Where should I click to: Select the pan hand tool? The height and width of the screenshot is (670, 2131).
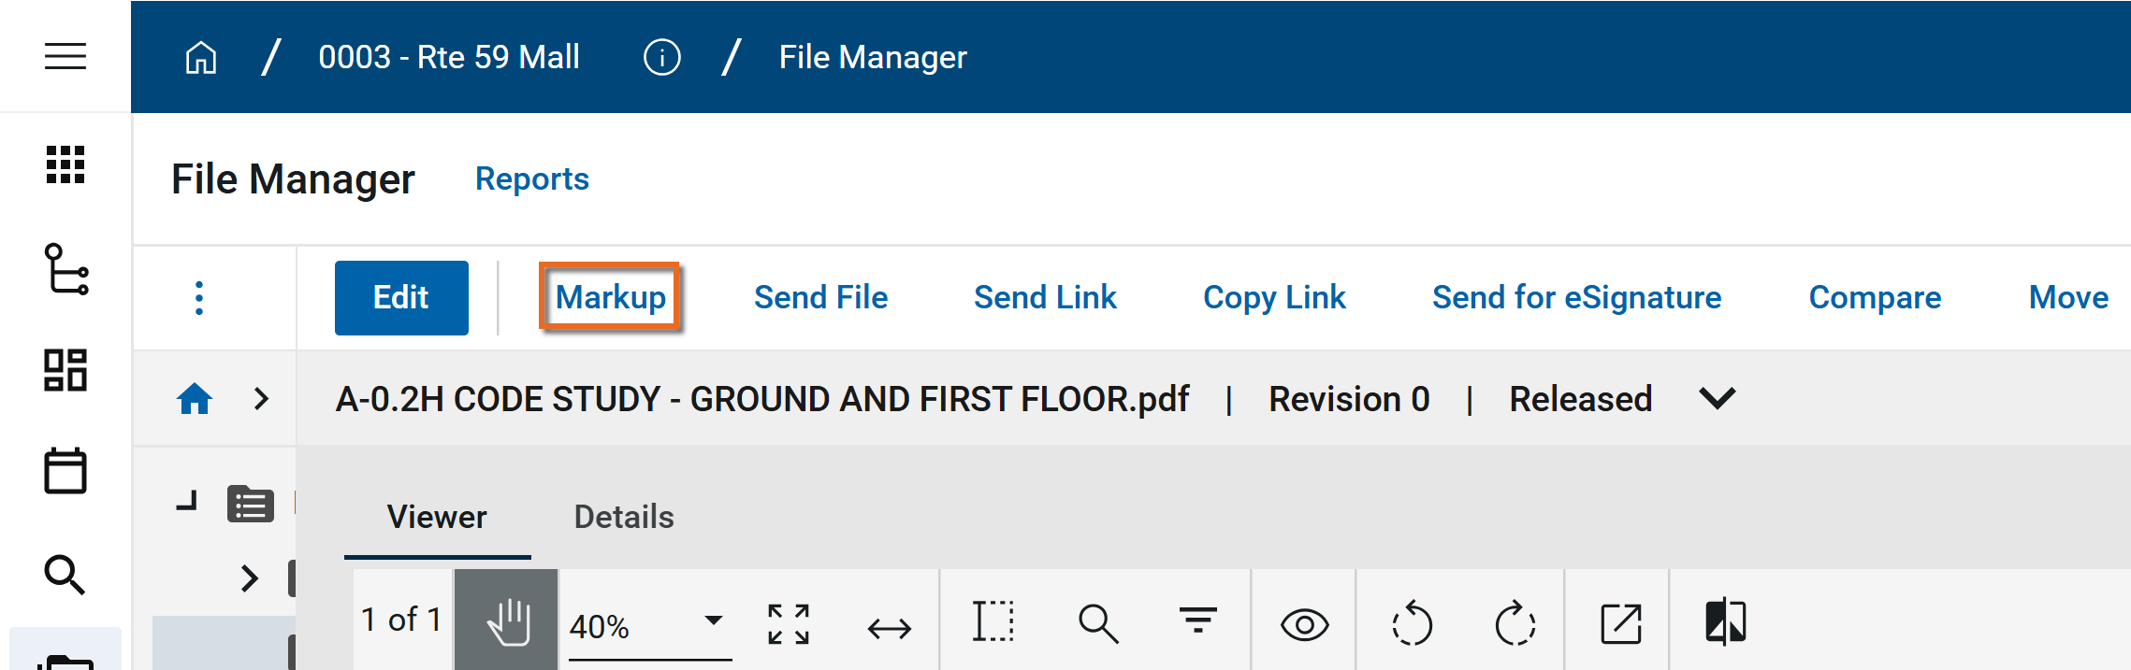point(507,621)
